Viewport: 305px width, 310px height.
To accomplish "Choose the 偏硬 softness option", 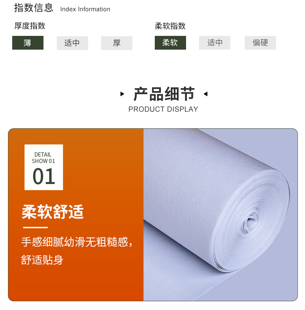I will coord(260,43).
